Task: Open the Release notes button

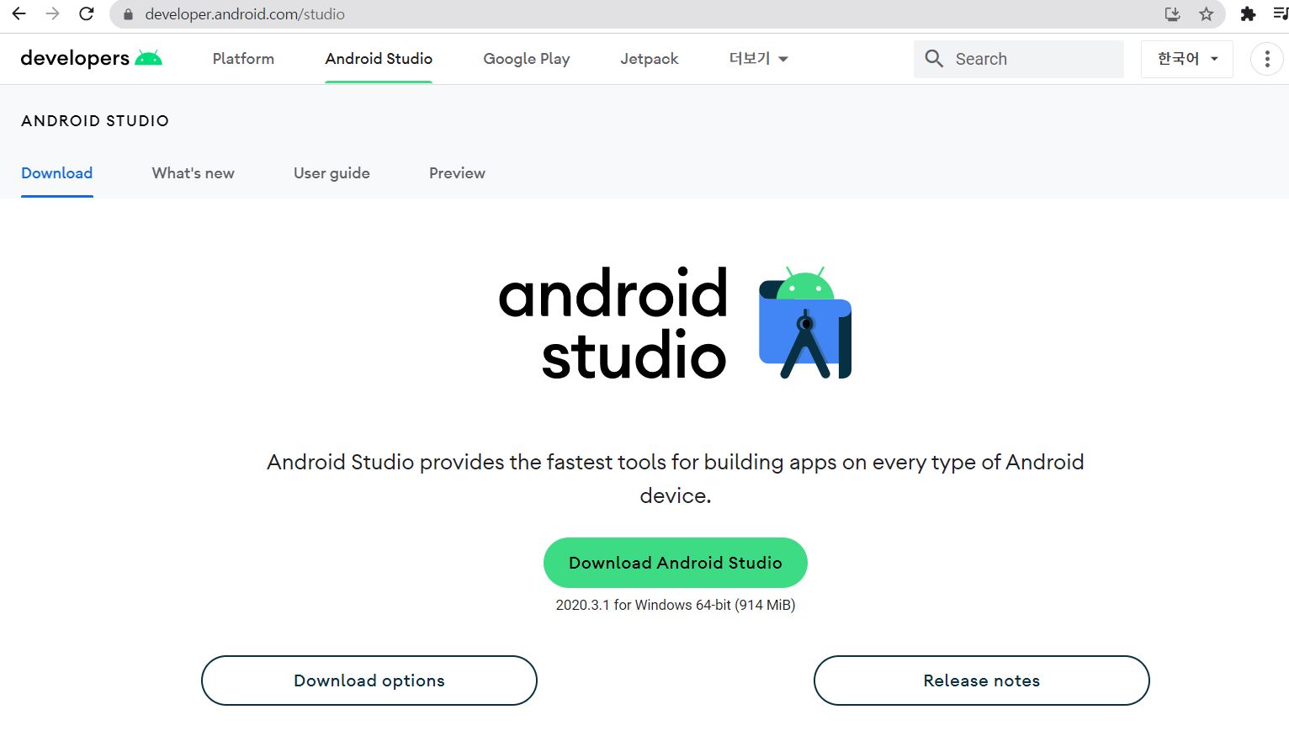Action: coord(982,680)
